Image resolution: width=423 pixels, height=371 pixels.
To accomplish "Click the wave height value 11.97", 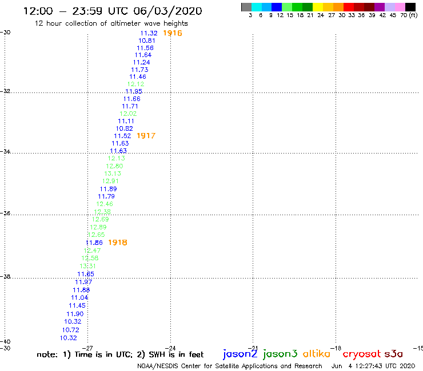I will coord(83,282).
